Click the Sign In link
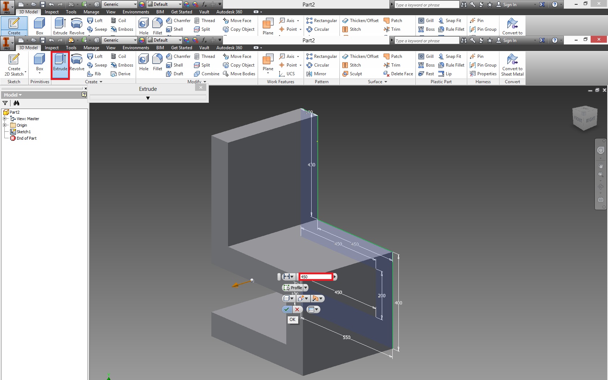The width and height of the screenshot is (608, 380). pyautogui.click(x=510, y=40)
